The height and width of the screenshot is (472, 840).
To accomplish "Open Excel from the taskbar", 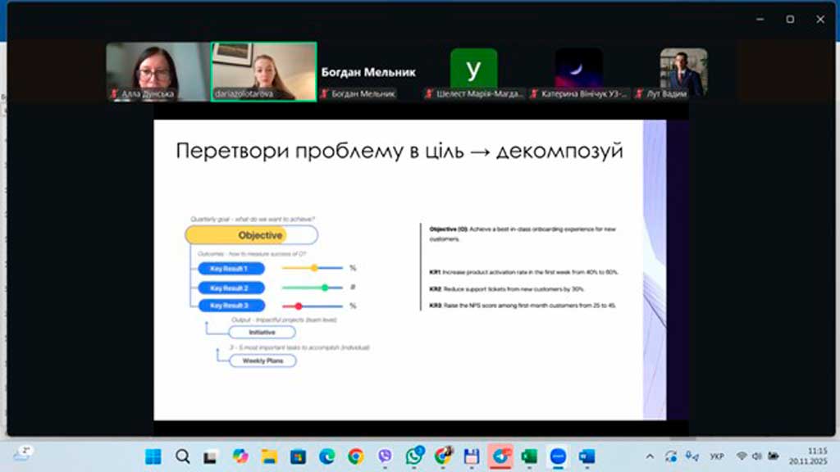I will [528, 456].
